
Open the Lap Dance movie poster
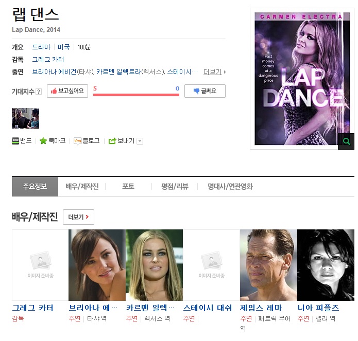299,78
